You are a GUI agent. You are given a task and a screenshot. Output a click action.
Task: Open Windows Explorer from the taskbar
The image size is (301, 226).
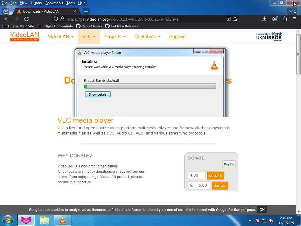click(x=44, y=220)
